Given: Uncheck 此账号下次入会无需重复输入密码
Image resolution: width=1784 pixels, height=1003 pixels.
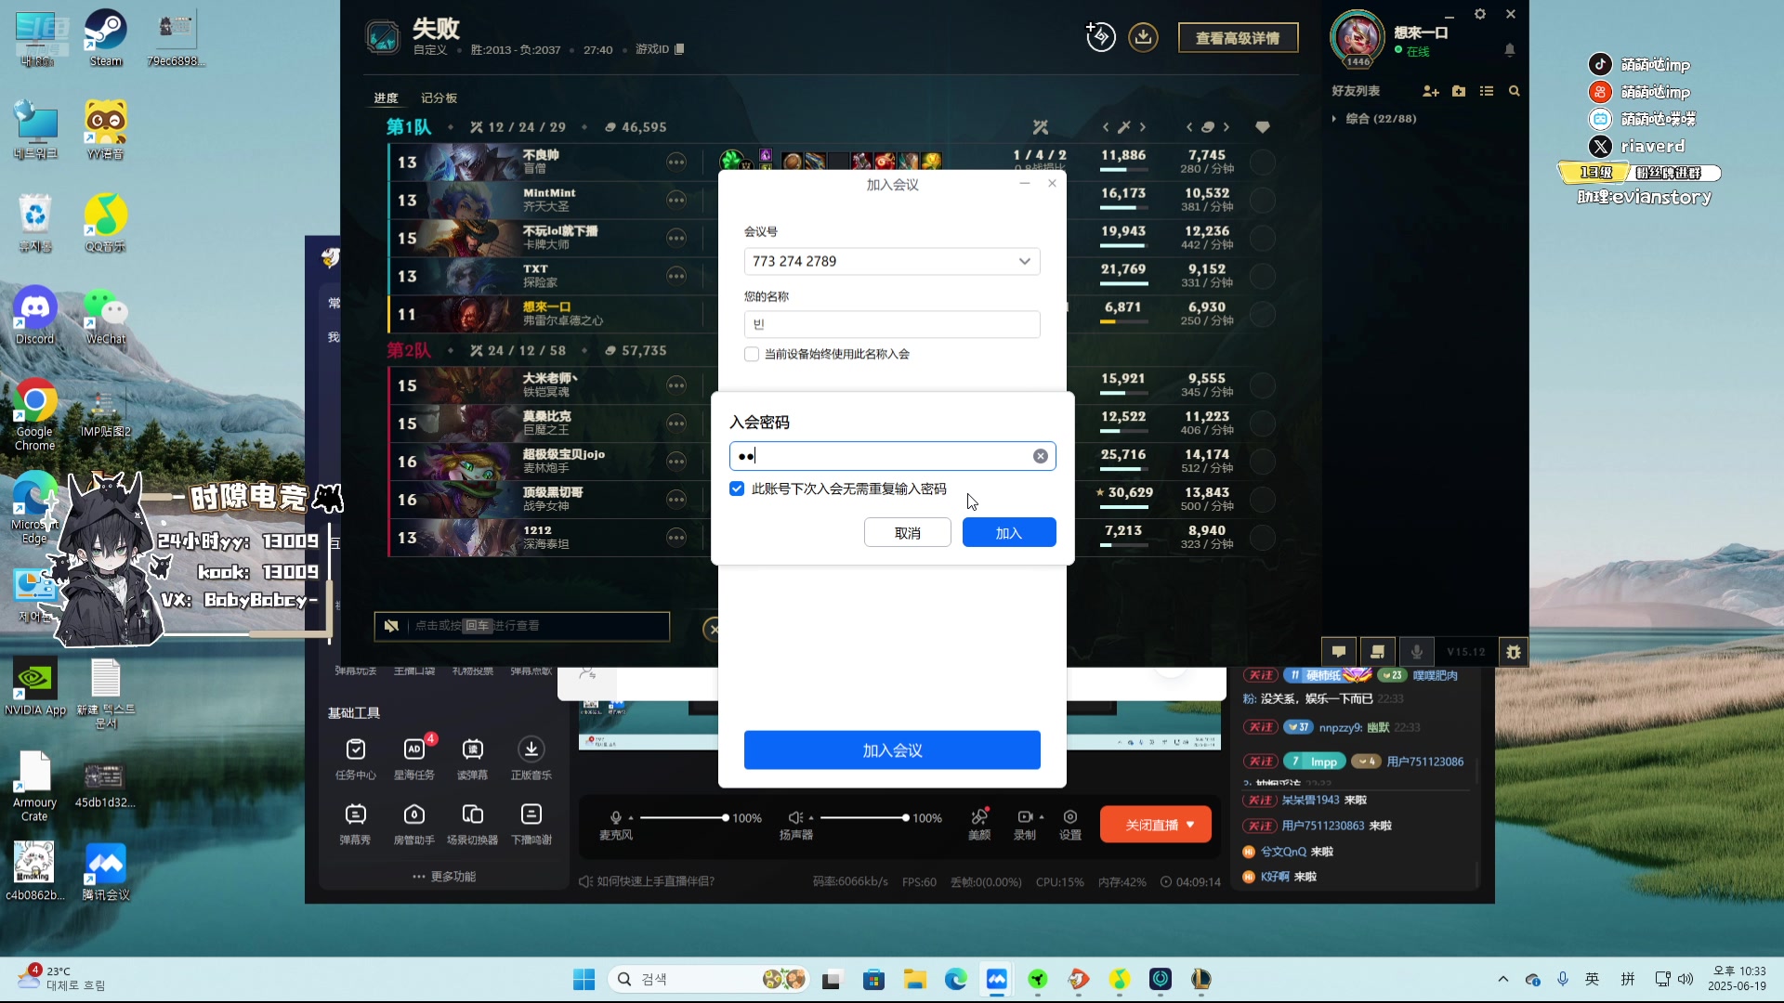Looking at the screenshot, I should [737, 488].
